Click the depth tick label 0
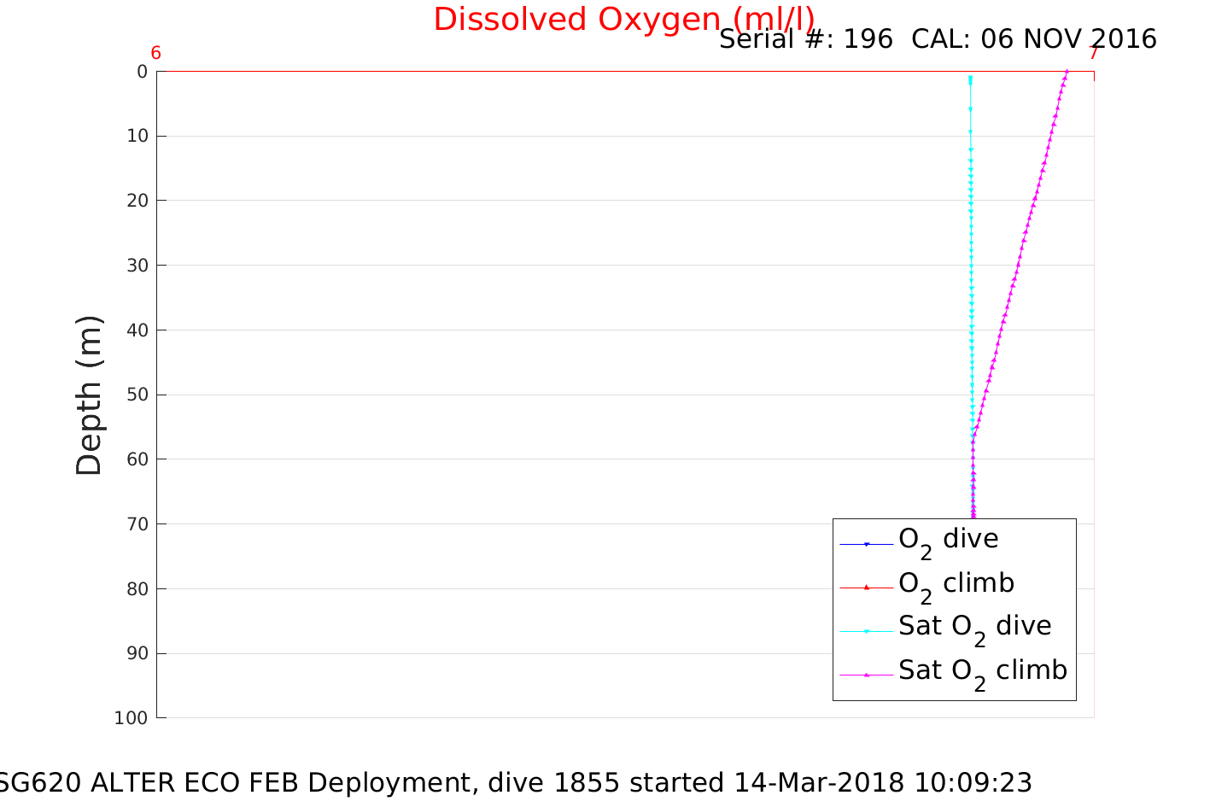This screenshot has width=1210, height=807. [142, 72]
